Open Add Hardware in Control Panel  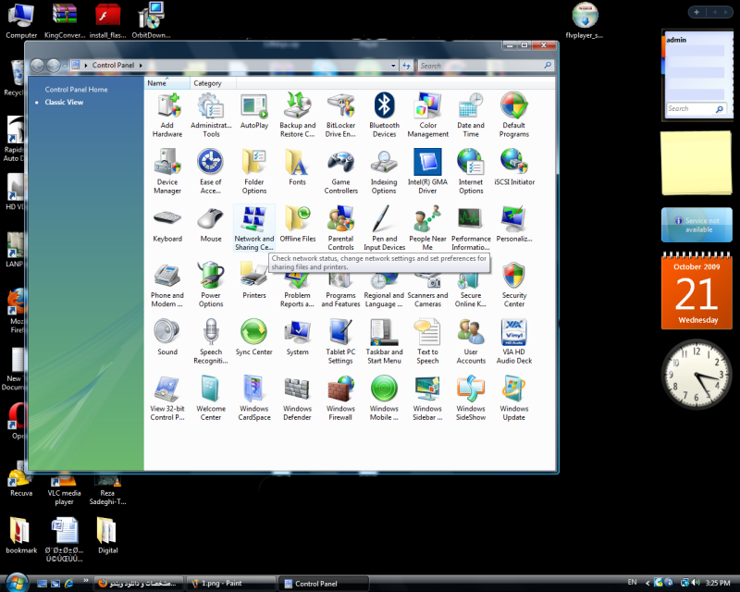[167, 115]
